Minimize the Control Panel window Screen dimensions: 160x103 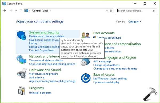pos(135,3)
